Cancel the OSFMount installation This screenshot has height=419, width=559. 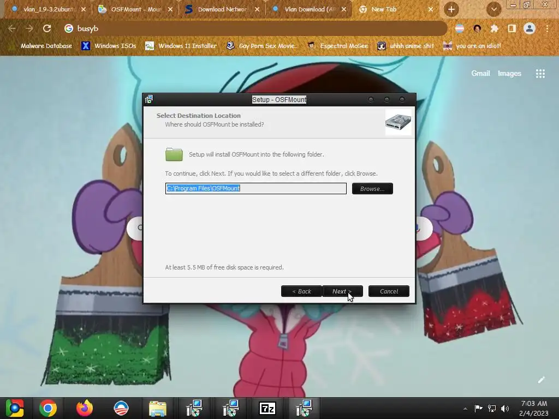tap(389, 291)
